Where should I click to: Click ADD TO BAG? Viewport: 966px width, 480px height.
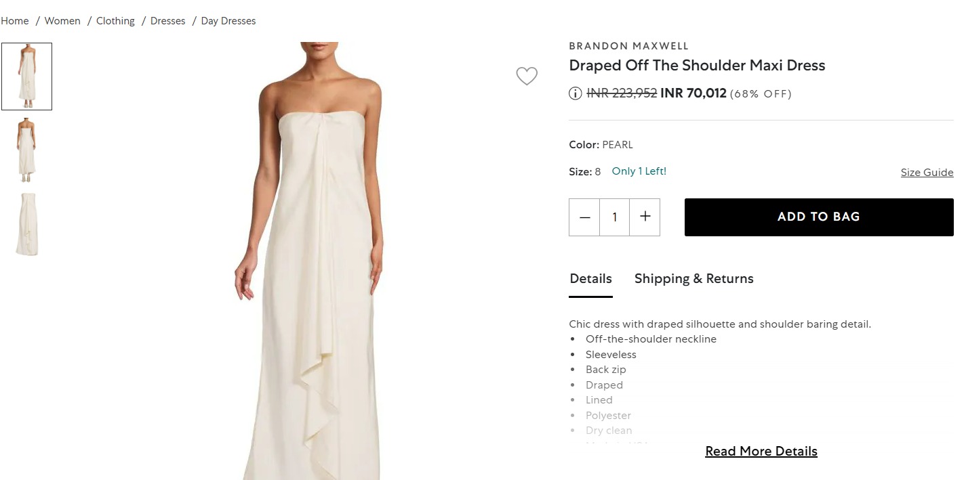818,217
